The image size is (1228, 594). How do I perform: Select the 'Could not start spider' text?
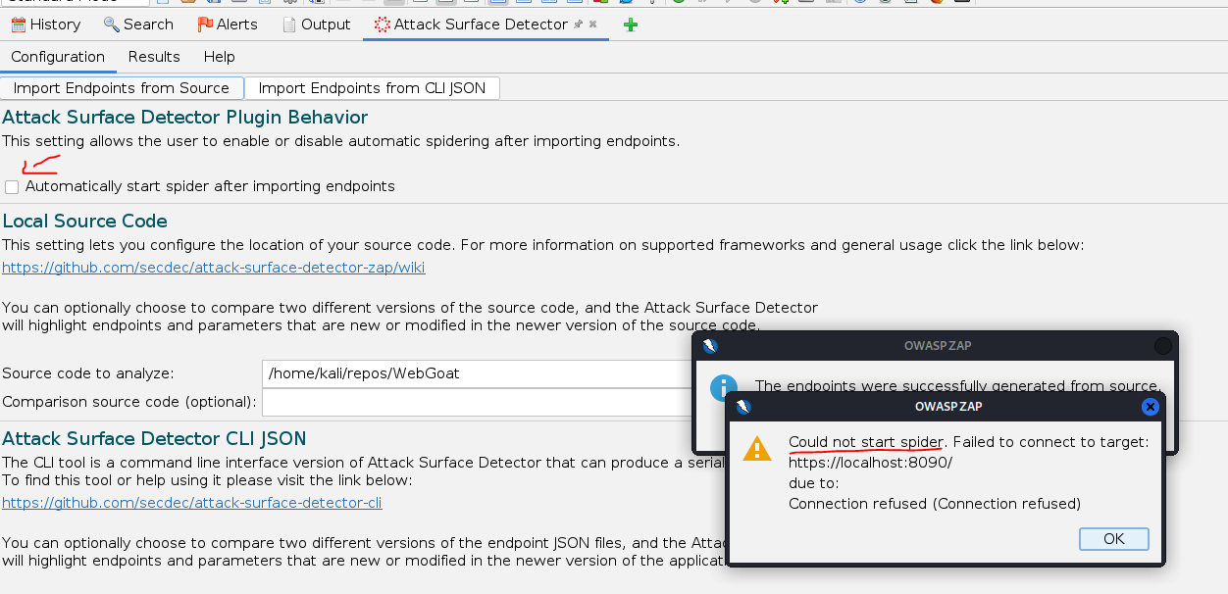coord(866,442)
